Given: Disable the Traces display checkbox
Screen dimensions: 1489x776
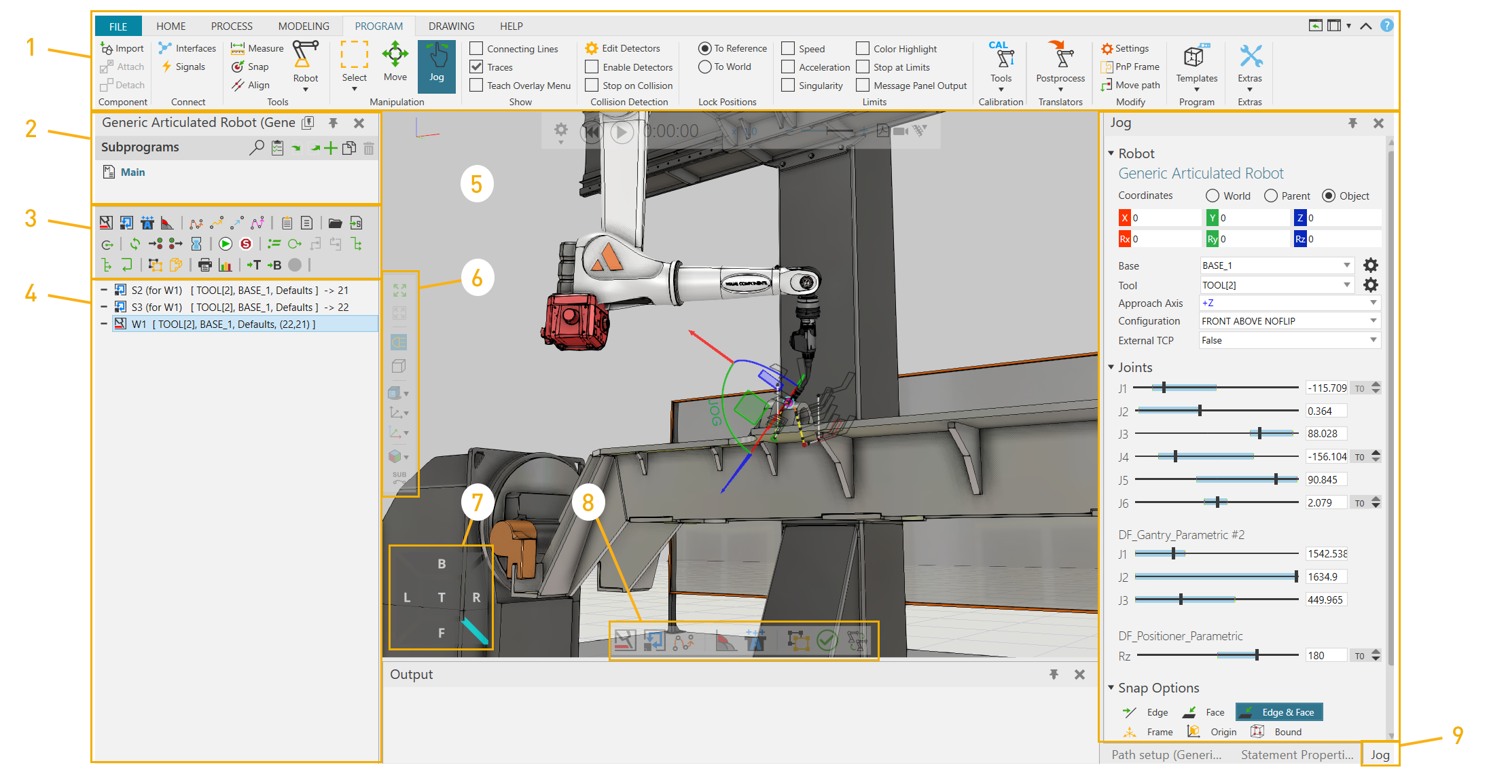Looking at the screenshot, I should click(476, 67).
